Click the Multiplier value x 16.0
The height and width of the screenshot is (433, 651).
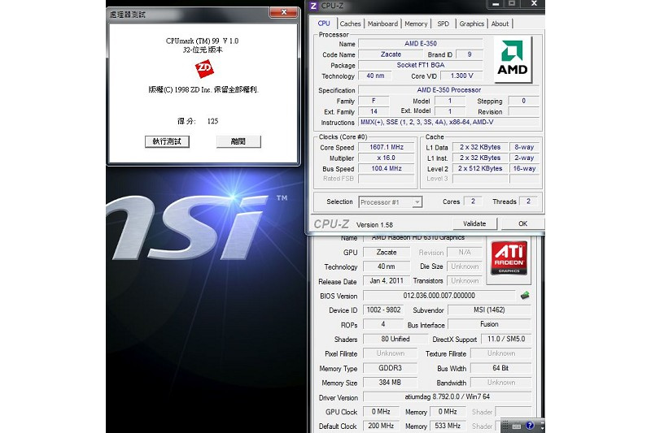387,158
